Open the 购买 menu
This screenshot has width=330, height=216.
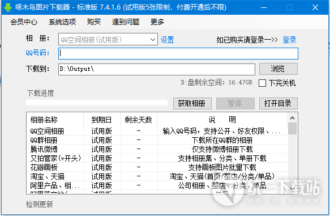pyautogui.click(x=94, y=22)
